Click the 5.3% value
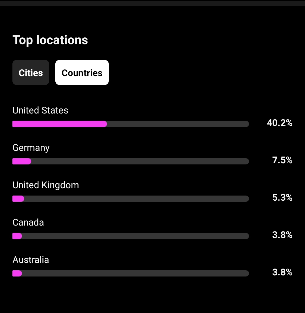The image size is (305, 313). coord(282,198)
